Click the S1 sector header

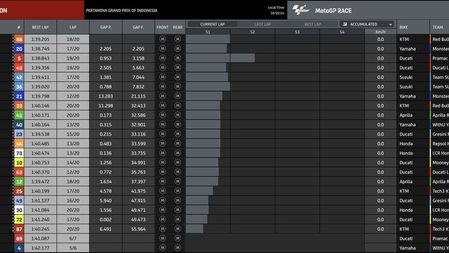pyautogui.click(x=208, y=32)
